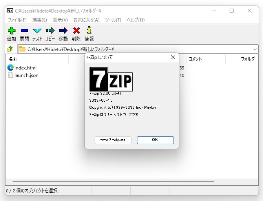Click the horizontal scrollbar of file list

coord(113,181)
